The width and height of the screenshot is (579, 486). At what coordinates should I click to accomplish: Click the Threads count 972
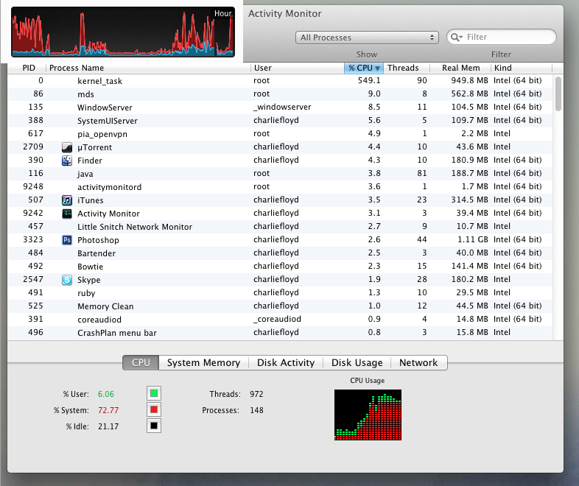coord(256,394)
